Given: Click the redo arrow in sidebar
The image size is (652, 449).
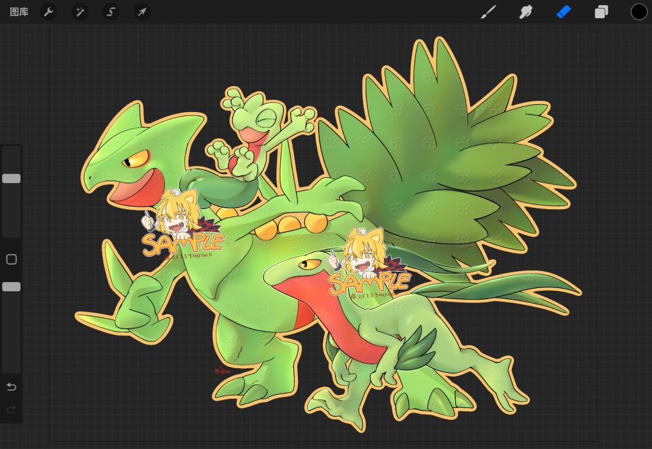Looking at the screenshot, I should click(12, 409).
